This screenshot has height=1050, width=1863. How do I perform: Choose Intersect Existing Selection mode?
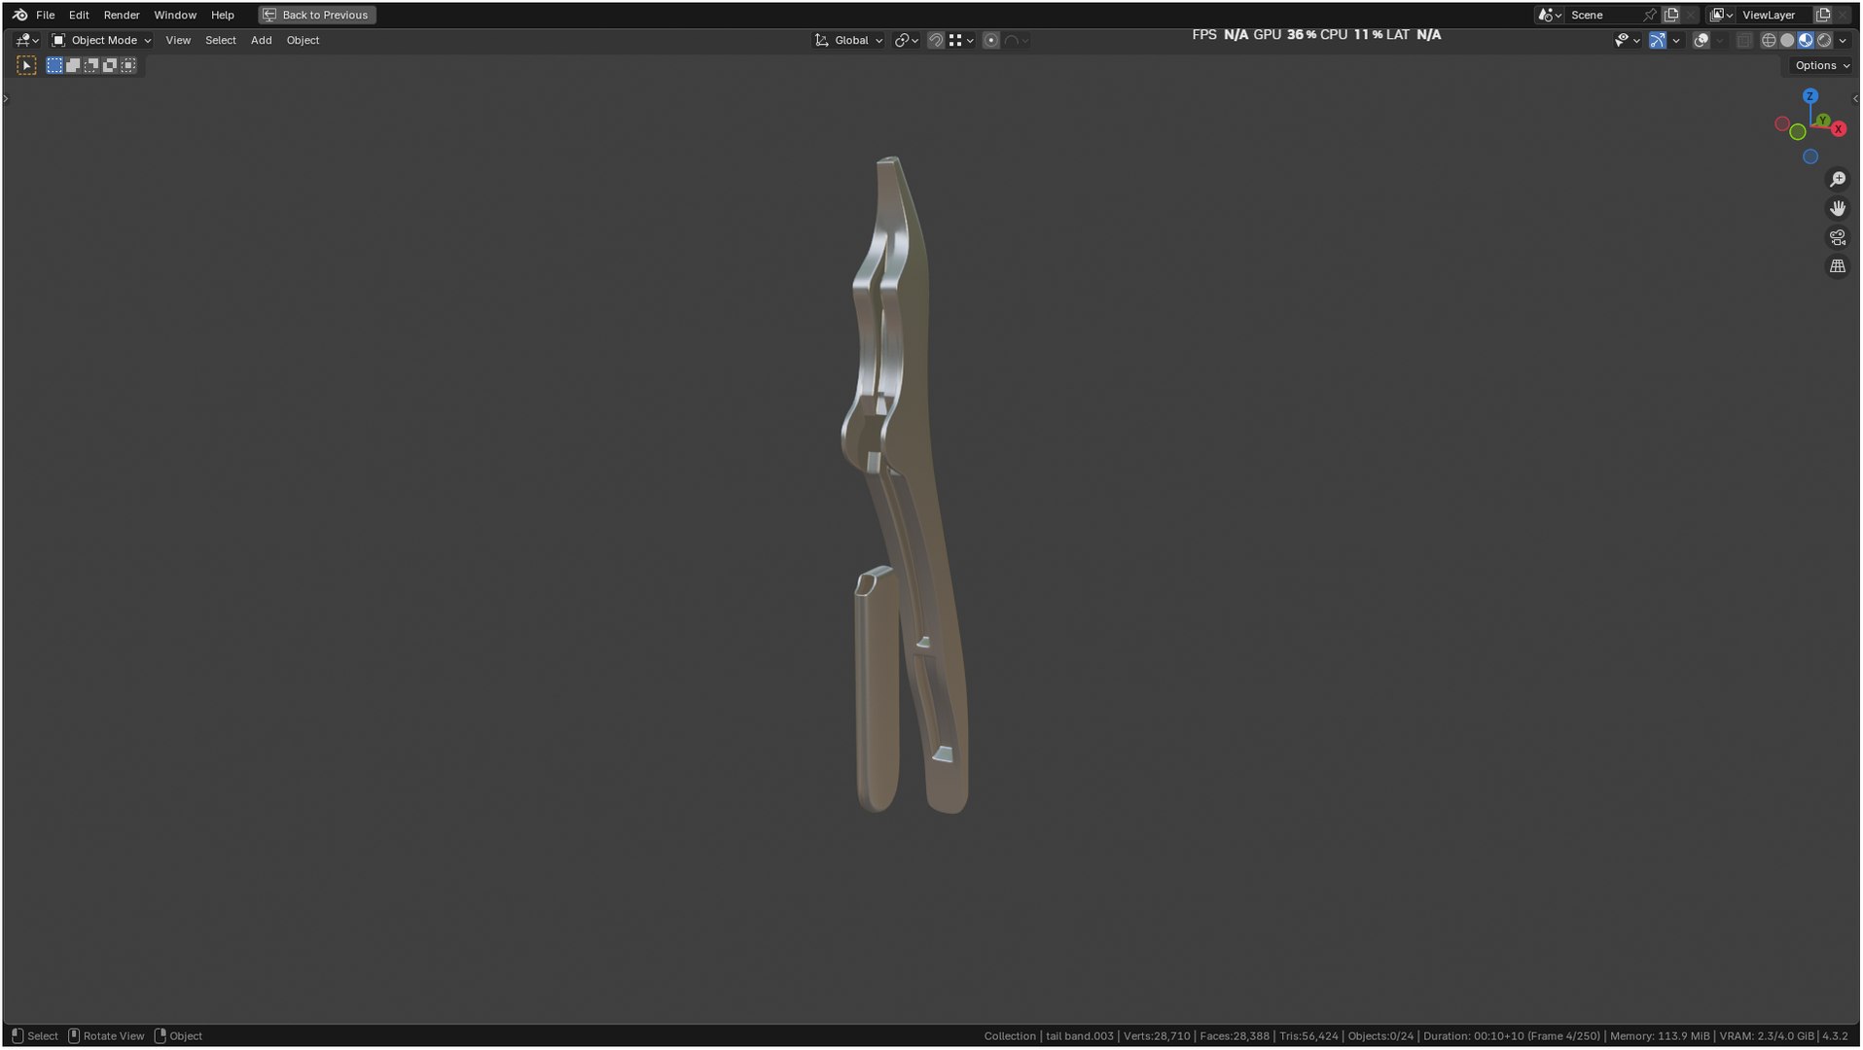tap(128, 65)
